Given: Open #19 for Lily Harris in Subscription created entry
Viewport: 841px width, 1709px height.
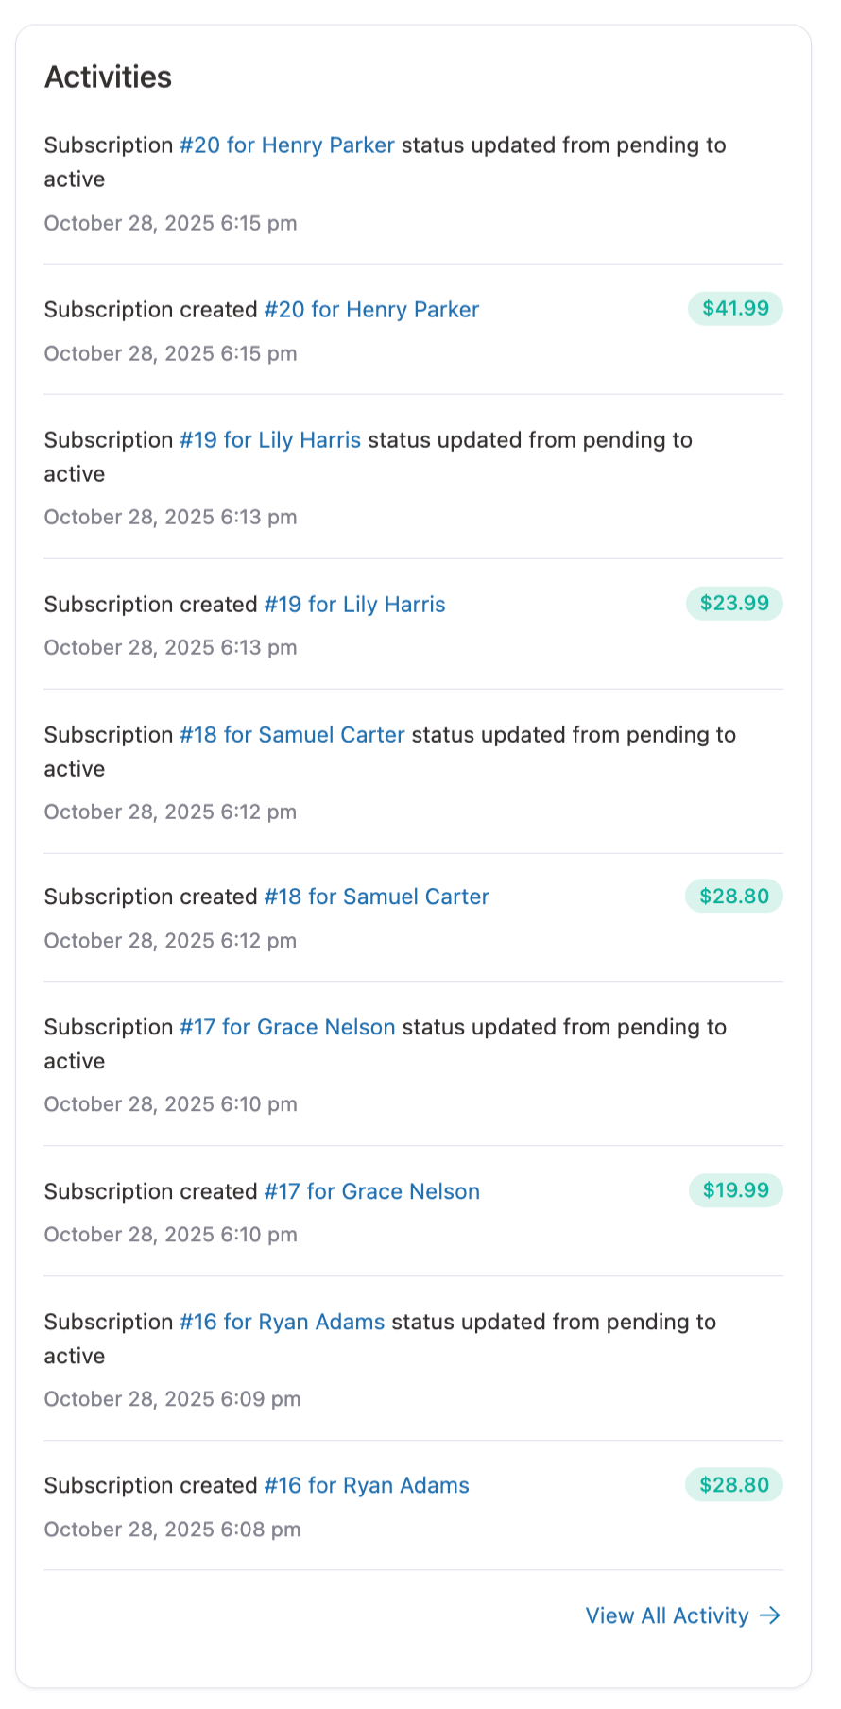Looking at the screenshot, I should pyautogui.click(x=354, y=605).
